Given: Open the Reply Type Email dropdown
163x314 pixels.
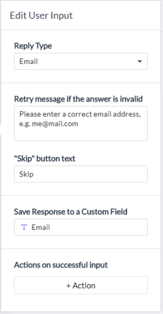Looking at the screenshot, I should (81, 61).
